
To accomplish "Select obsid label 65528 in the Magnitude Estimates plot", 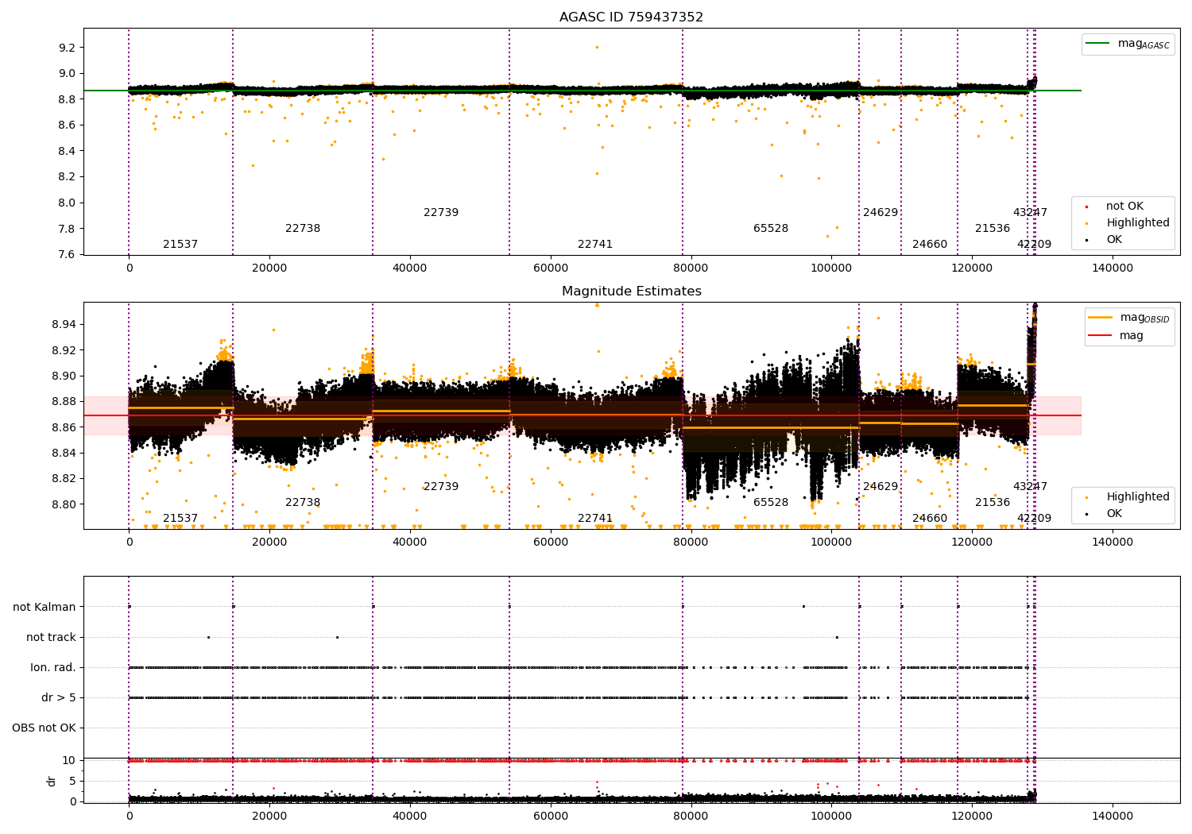I will pos(771,502).
